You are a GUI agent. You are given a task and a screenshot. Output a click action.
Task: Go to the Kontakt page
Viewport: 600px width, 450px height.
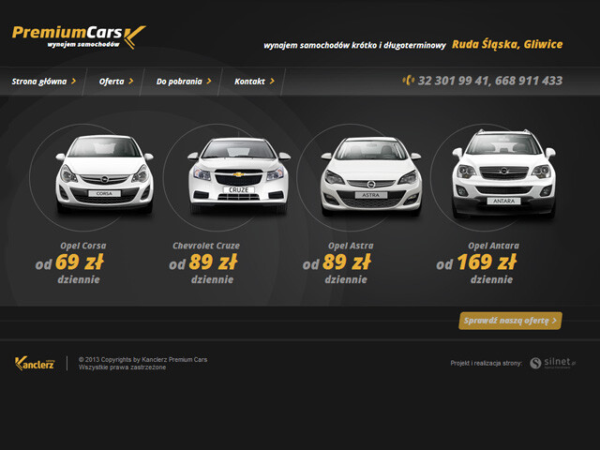[249, 82]
